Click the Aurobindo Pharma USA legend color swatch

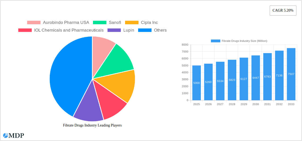(x=34, y=23)
